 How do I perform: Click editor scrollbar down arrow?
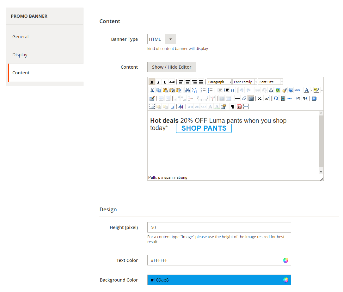coord(321,171)
